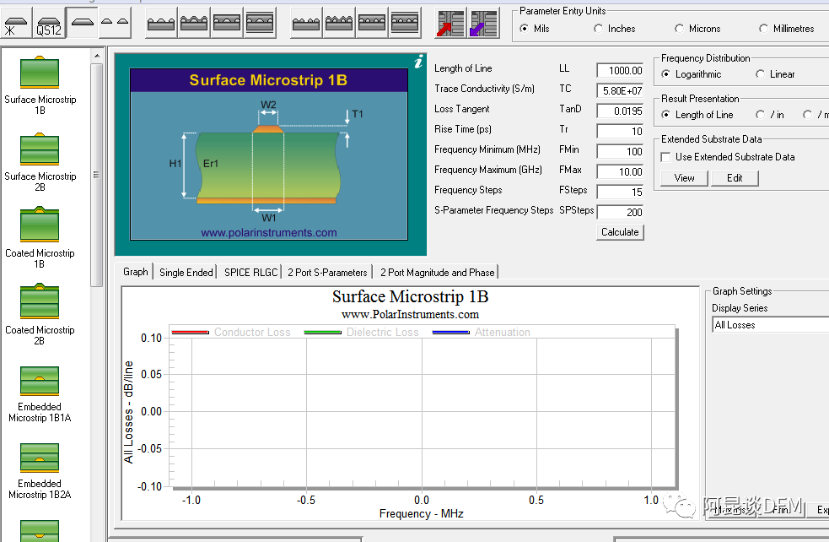Choose Surface Microstrip 2B structure
829x542 pixels.
40,150
